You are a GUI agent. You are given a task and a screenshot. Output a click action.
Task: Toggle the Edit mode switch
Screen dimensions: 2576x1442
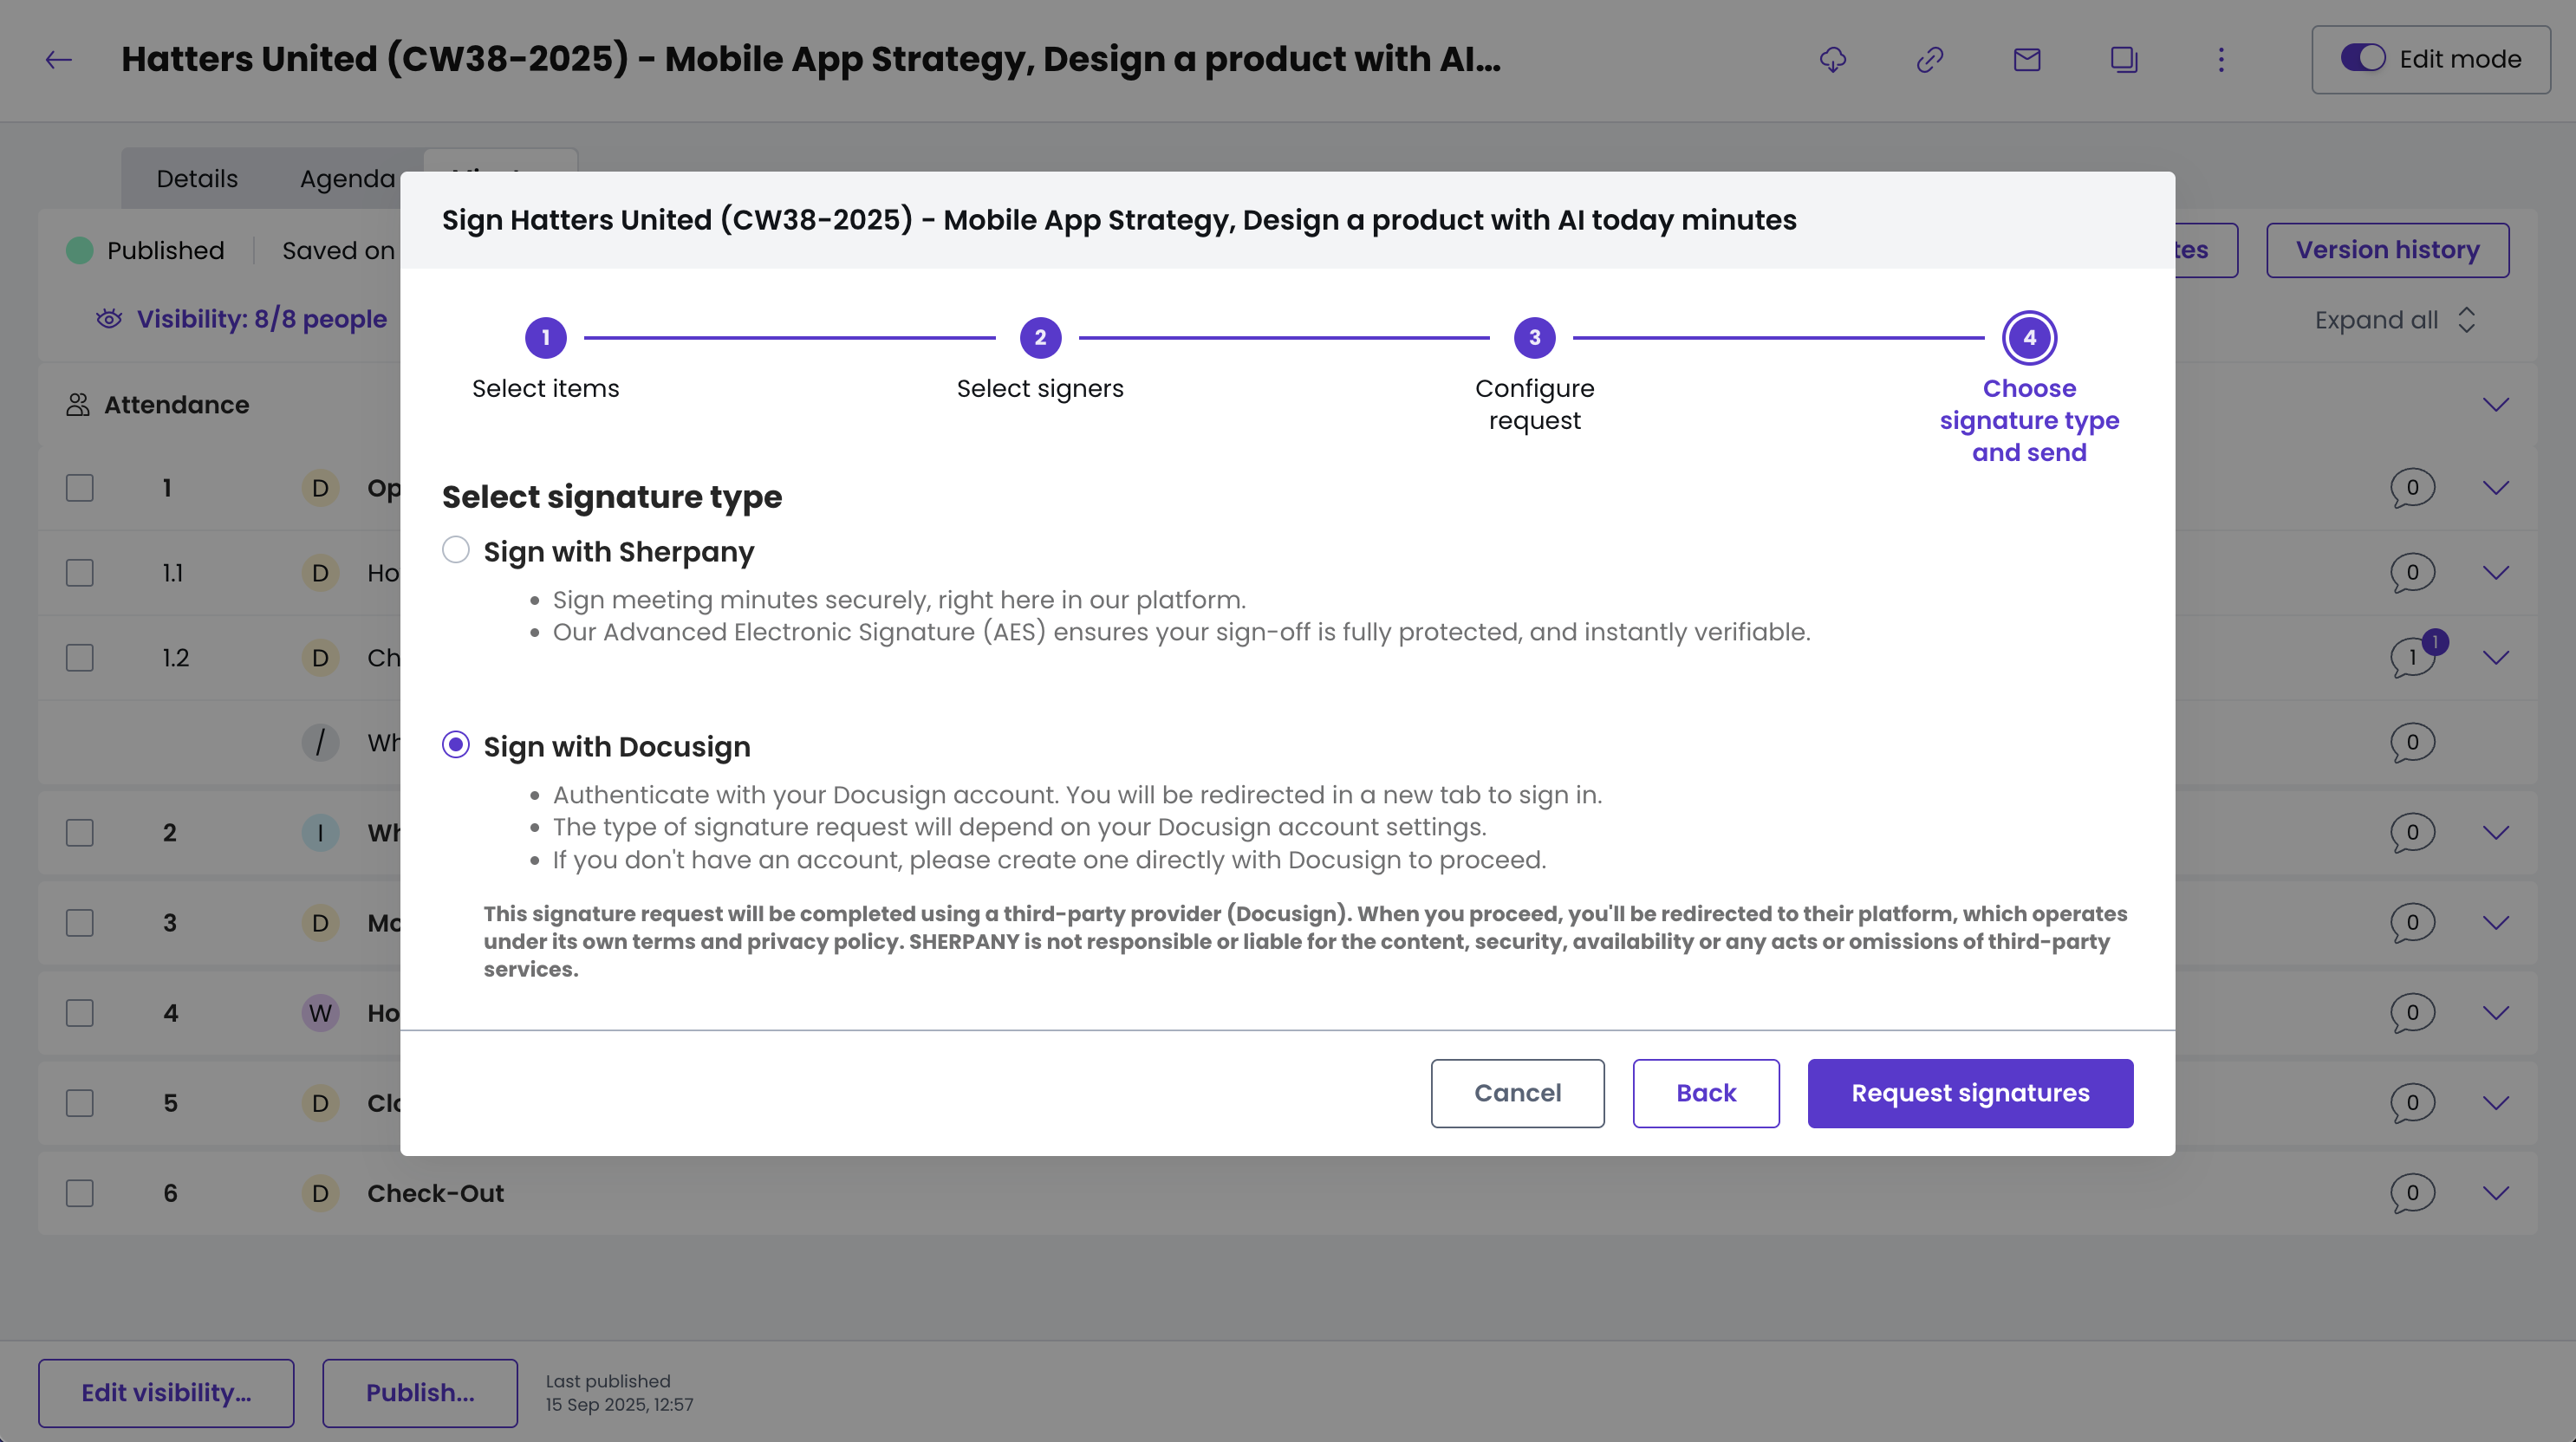[x=2362, y=59]
